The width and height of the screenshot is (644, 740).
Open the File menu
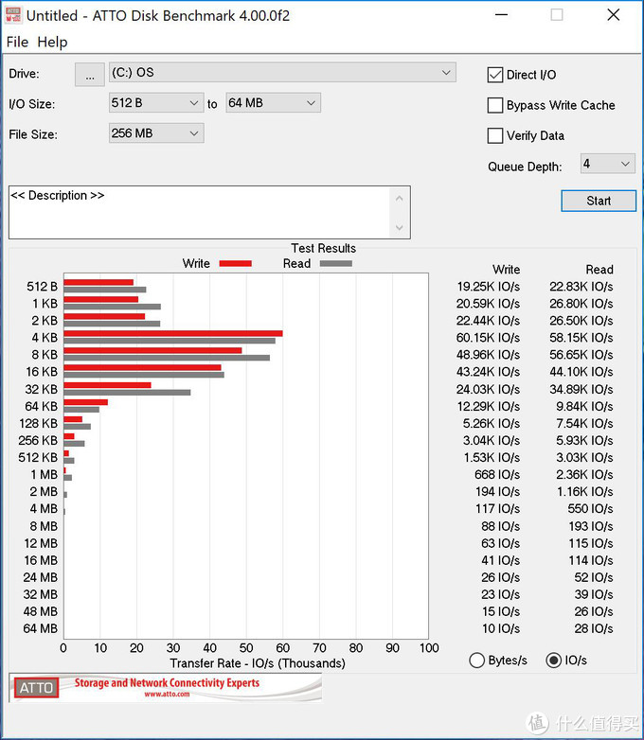pyautogui.click(x=17, y=42)
